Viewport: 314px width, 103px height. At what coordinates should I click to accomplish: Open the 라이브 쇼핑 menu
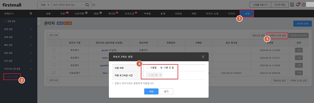[x=212, y=14]
